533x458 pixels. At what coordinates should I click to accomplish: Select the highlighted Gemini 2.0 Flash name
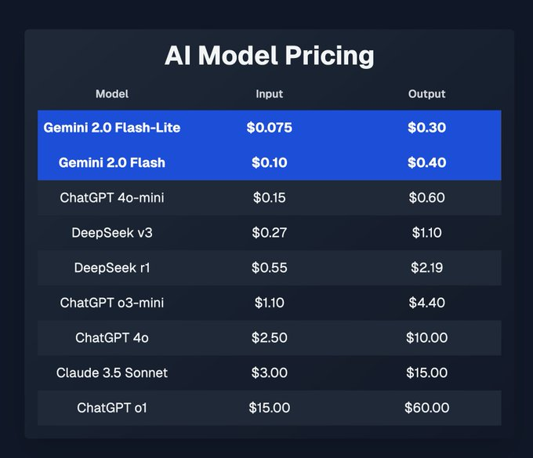click(112, 163)
